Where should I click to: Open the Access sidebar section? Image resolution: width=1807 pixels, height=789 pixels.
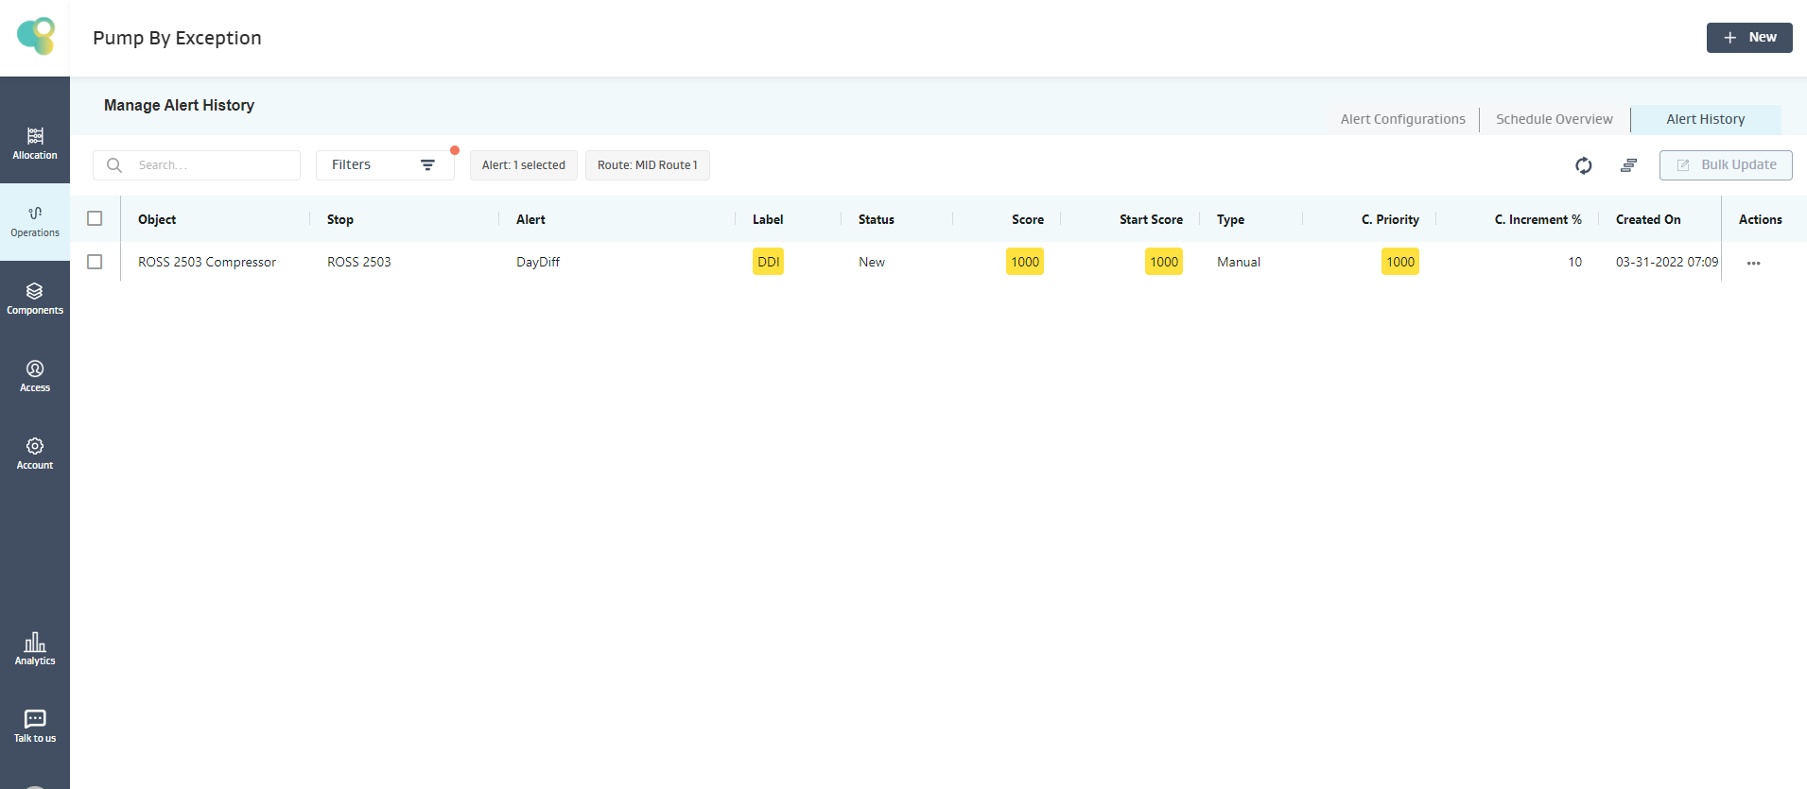(35, 376)
